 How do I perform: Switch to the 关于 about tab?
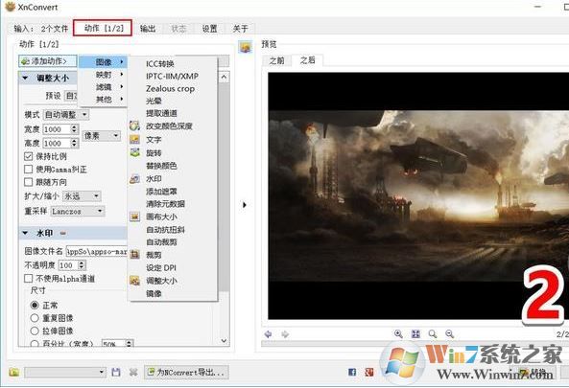coord(240,29)
